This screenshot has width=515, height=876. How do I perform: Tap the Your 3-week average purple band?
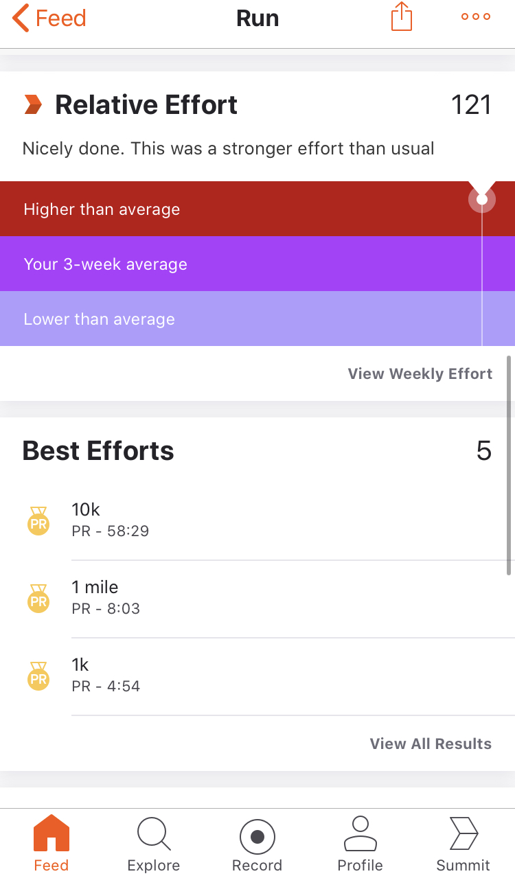click(x=233, y=264)
